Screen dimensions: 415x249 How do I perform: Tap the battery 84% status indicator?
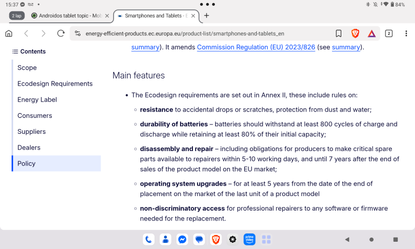(x=398, y=5)
